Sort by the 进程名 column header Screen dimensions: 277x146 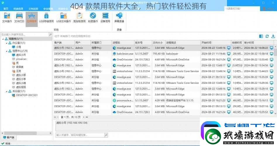[x=123, y=43]
